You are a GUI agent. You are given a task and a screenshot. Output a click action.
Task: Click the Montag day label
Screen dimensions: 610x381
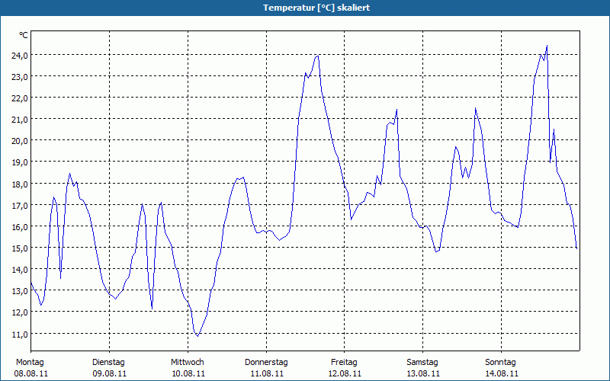coord(30,363)
